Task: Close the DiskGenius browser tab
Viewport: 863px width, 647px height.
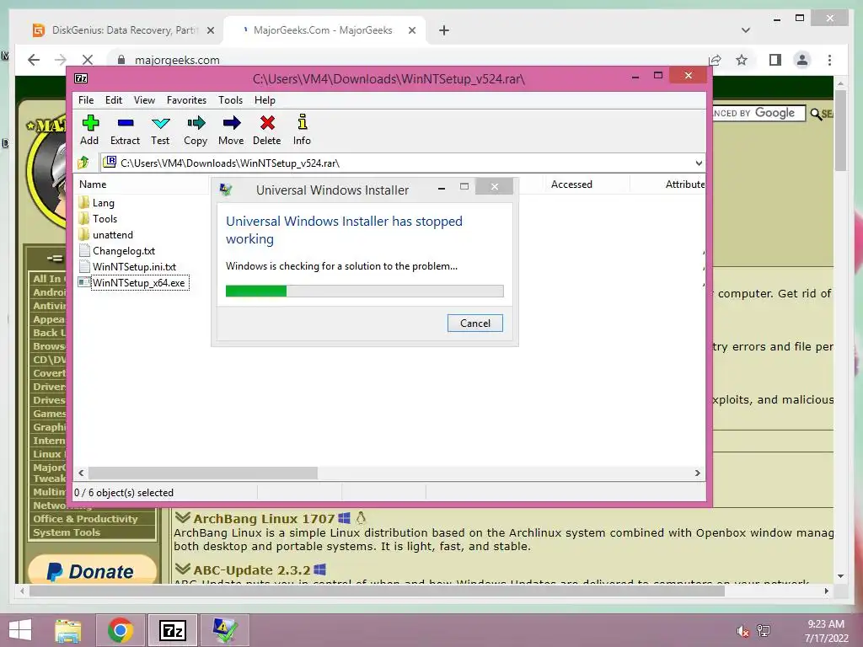Action: click(210, 30)
